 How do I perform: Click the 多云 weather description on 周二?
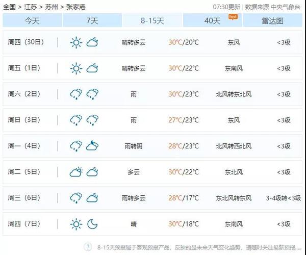click(x=134, y=172)
